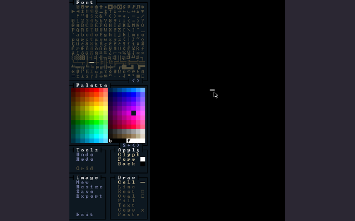This screenshot has height=221, width=355.
Task: Pick the highlighted horizontal line glyph
Action: [92, 62]
